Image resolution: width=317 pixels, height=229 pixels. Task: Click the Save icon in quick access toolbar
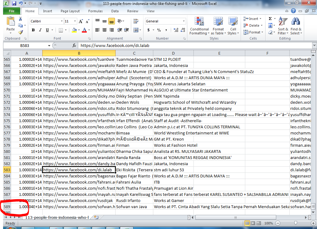coord(14,3)
